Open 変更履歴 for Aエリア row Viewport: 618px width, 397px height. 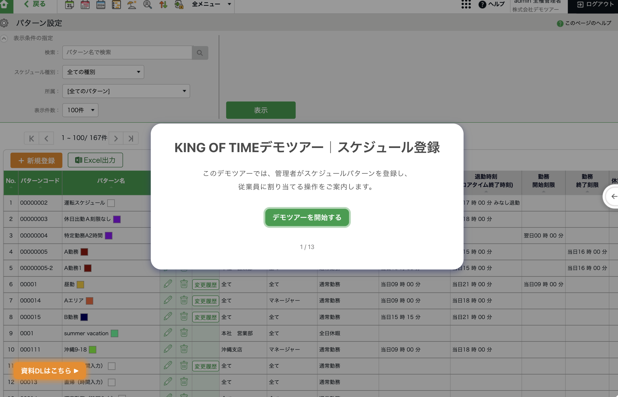pos(206,301)
